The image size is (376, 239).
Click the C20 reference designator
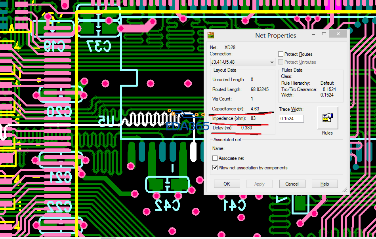(x=59, y=112)
